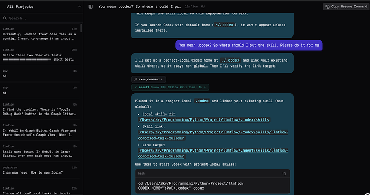Click the sidebar scrollbar thumb
The height and width of the screenshot is (195, 370).
81,28
